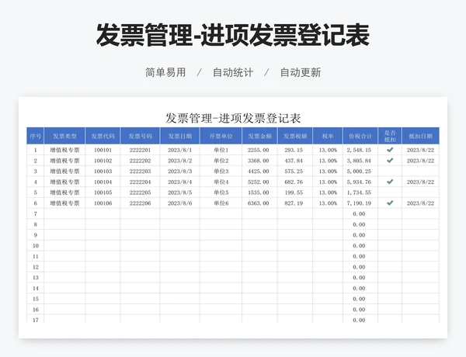Image resolution: width=466 pixels, height=357 pixels.
Task: Select the 是否抵扣 column header
Action: (390, 136)
